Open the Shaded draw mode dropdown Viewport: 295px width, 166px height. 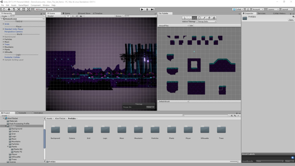click(x=56, y=16)
